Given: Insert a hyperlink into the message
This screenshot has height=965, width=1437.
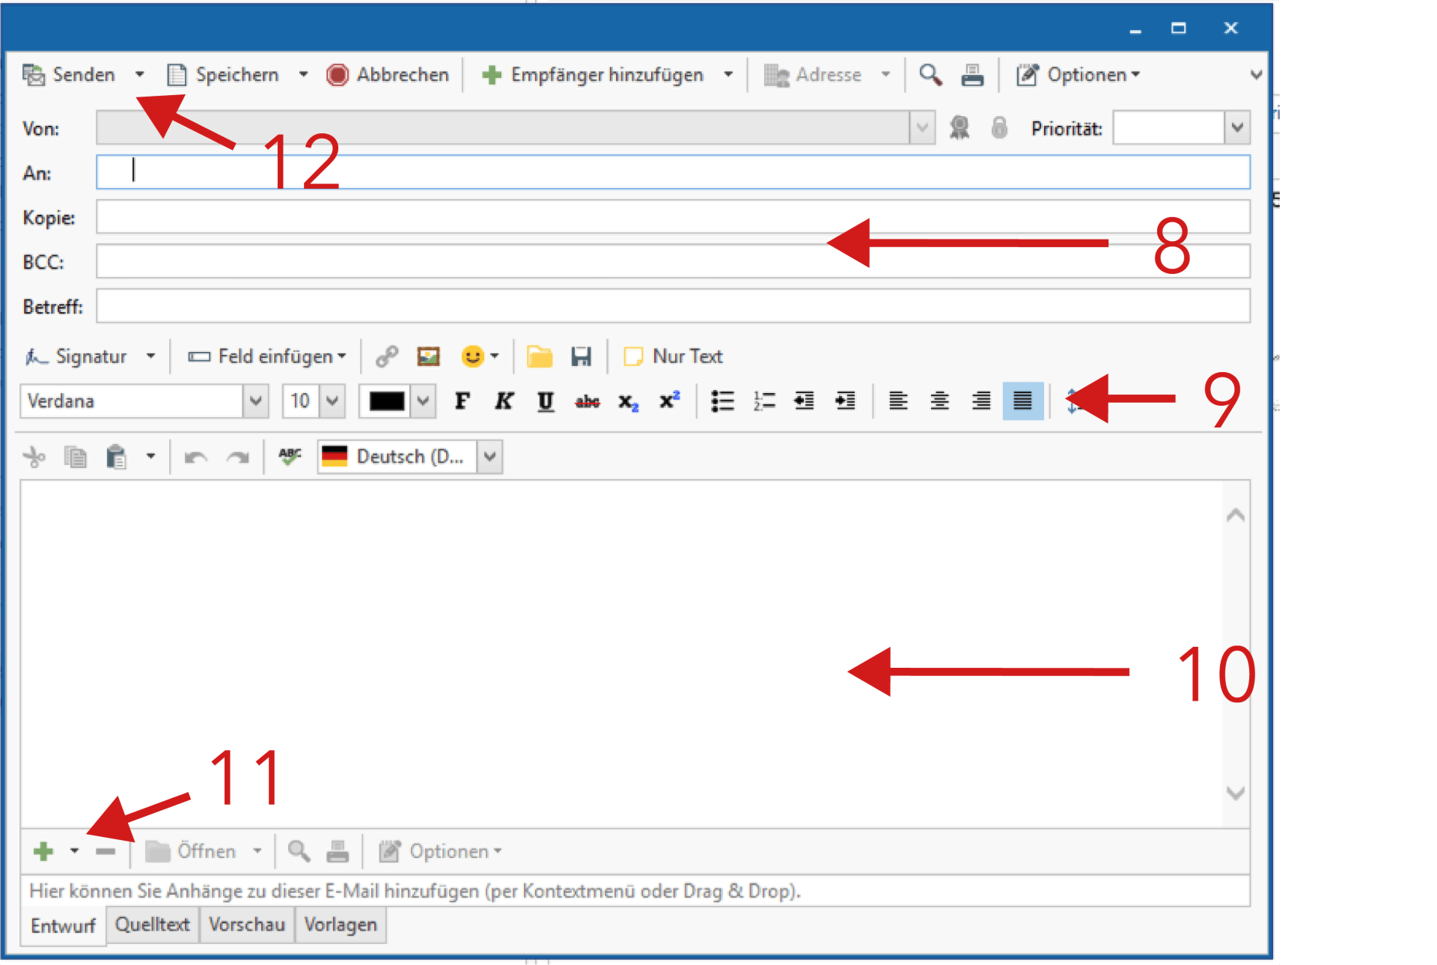Looking at the screenshot, I should coord(386,356).
